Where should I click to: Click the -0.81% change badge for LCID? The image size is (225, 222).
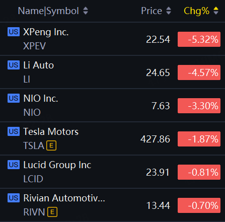[x=199, y=172]
